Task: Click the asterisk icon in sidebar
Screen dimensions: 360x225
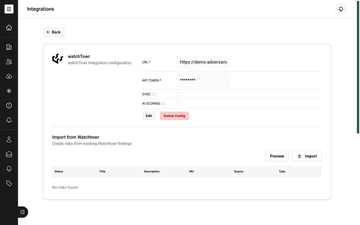Action: point(9,91)
